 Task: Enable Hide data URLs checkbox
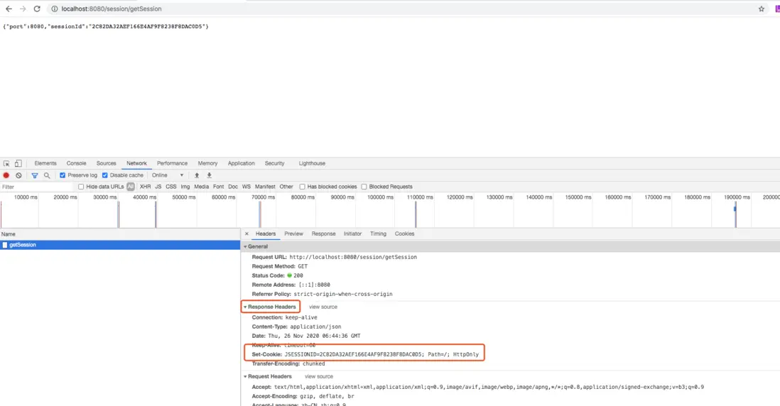pyautogui.click(x=80, y=187)
